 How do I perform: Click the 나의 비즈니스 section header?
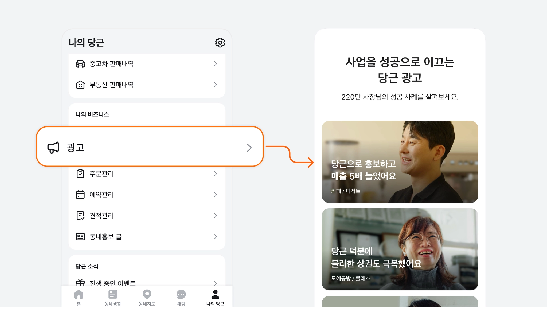(92, 114)
